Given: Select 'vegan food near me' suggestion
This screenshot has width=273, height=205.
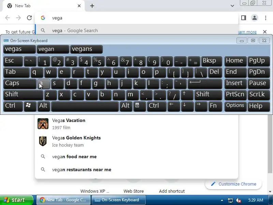Looking at the screenshot, I should point(136,156).
